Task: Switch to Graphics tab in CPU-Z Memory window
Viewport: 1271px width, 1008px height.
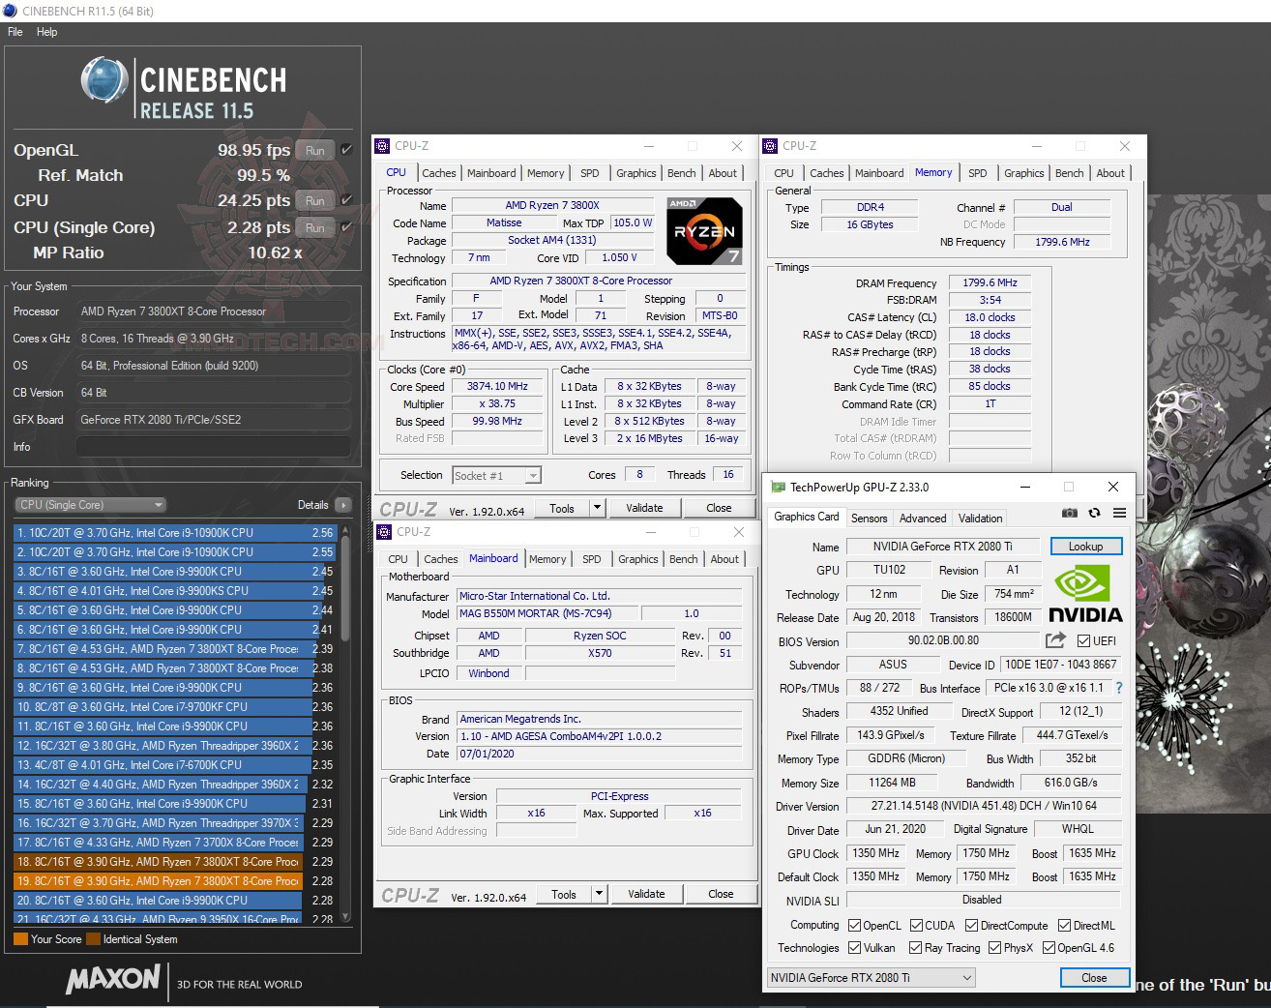Action: (1023, 173)
